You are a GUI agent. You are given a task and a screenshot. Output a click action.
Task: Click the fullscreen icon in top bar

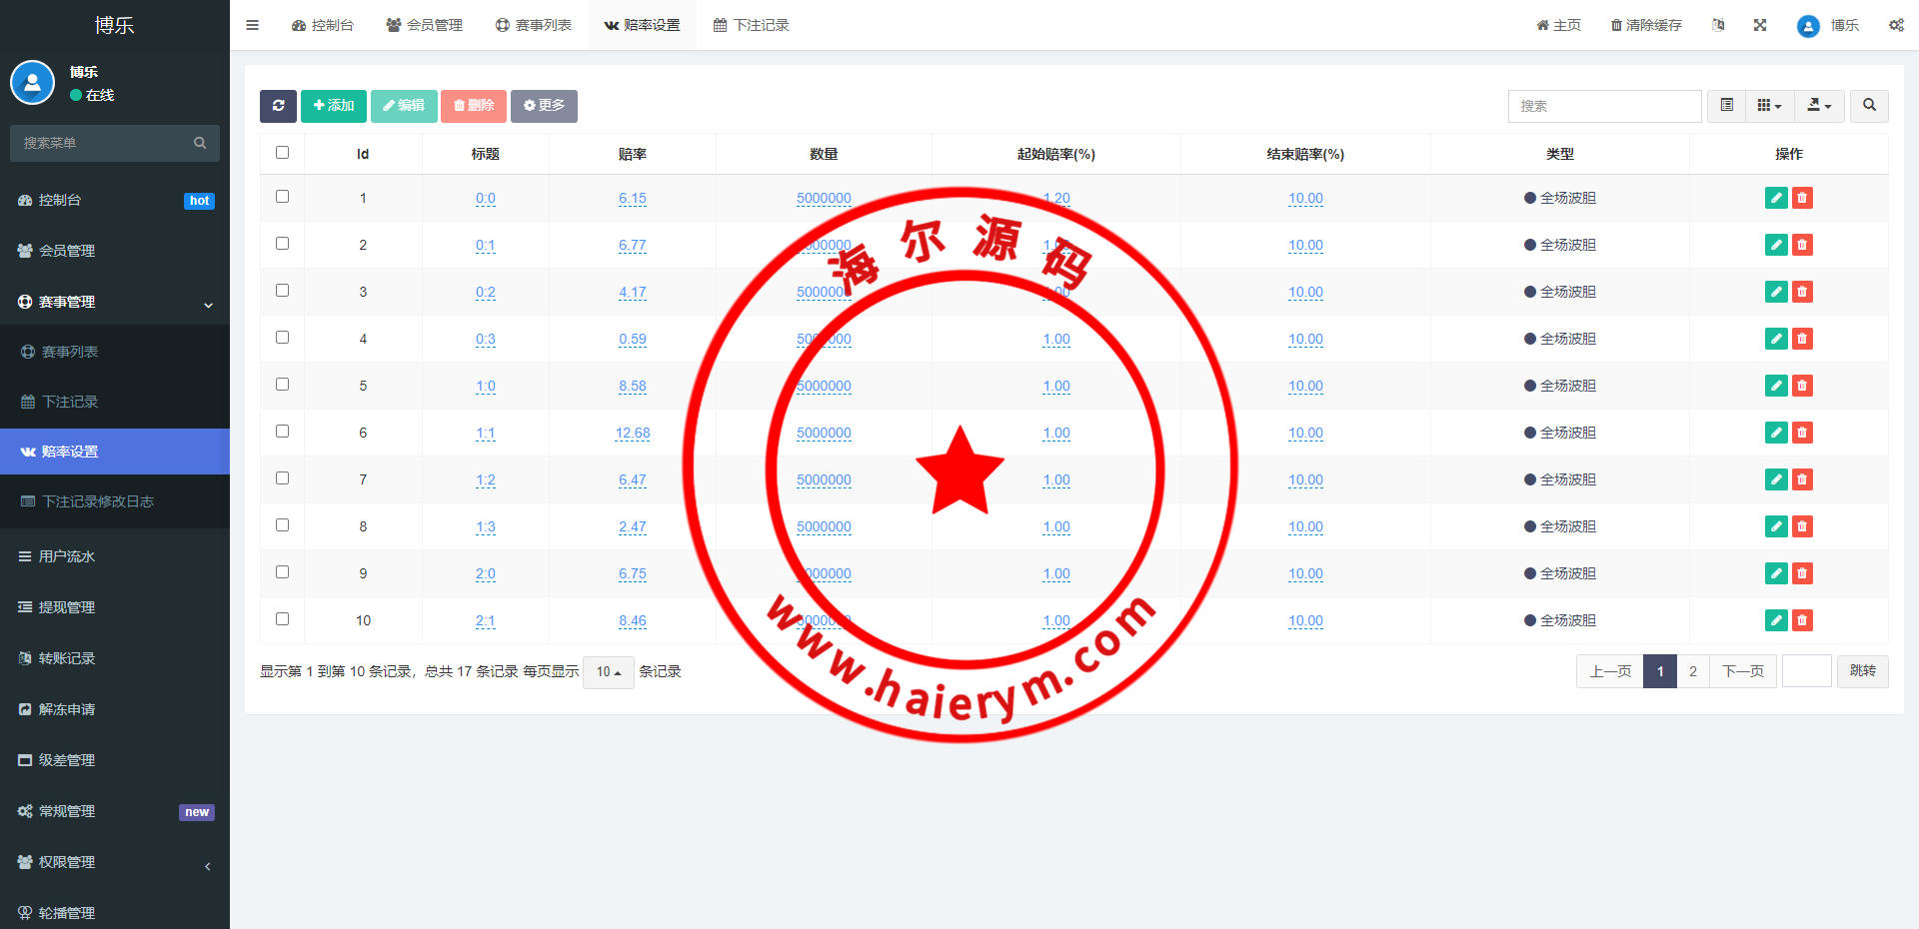click(1760, 25)
